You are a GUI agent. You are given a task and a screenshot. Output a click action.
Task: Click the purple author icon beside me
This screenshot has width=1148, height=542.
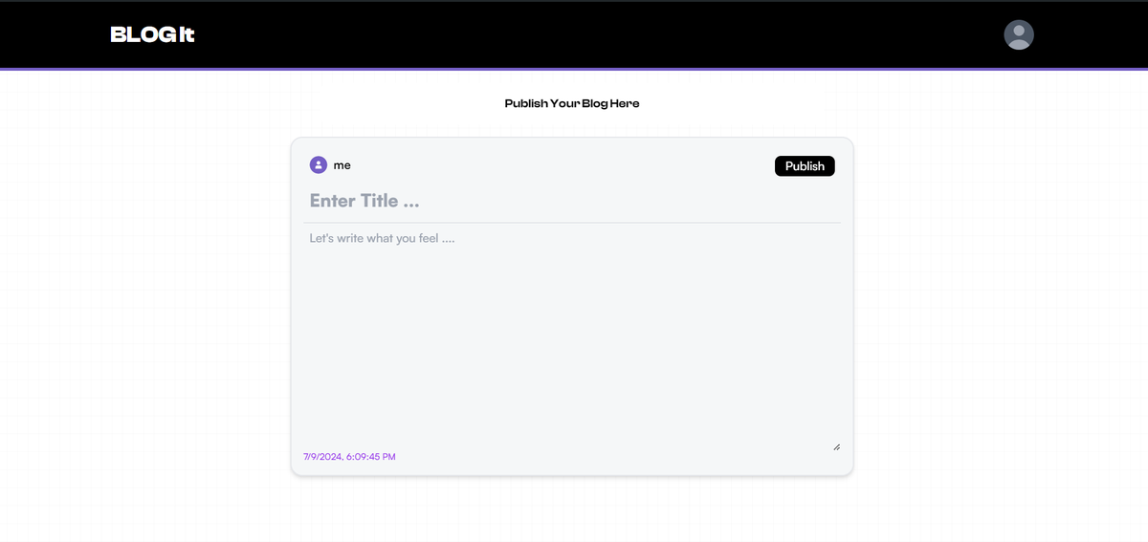coord(319,165)
